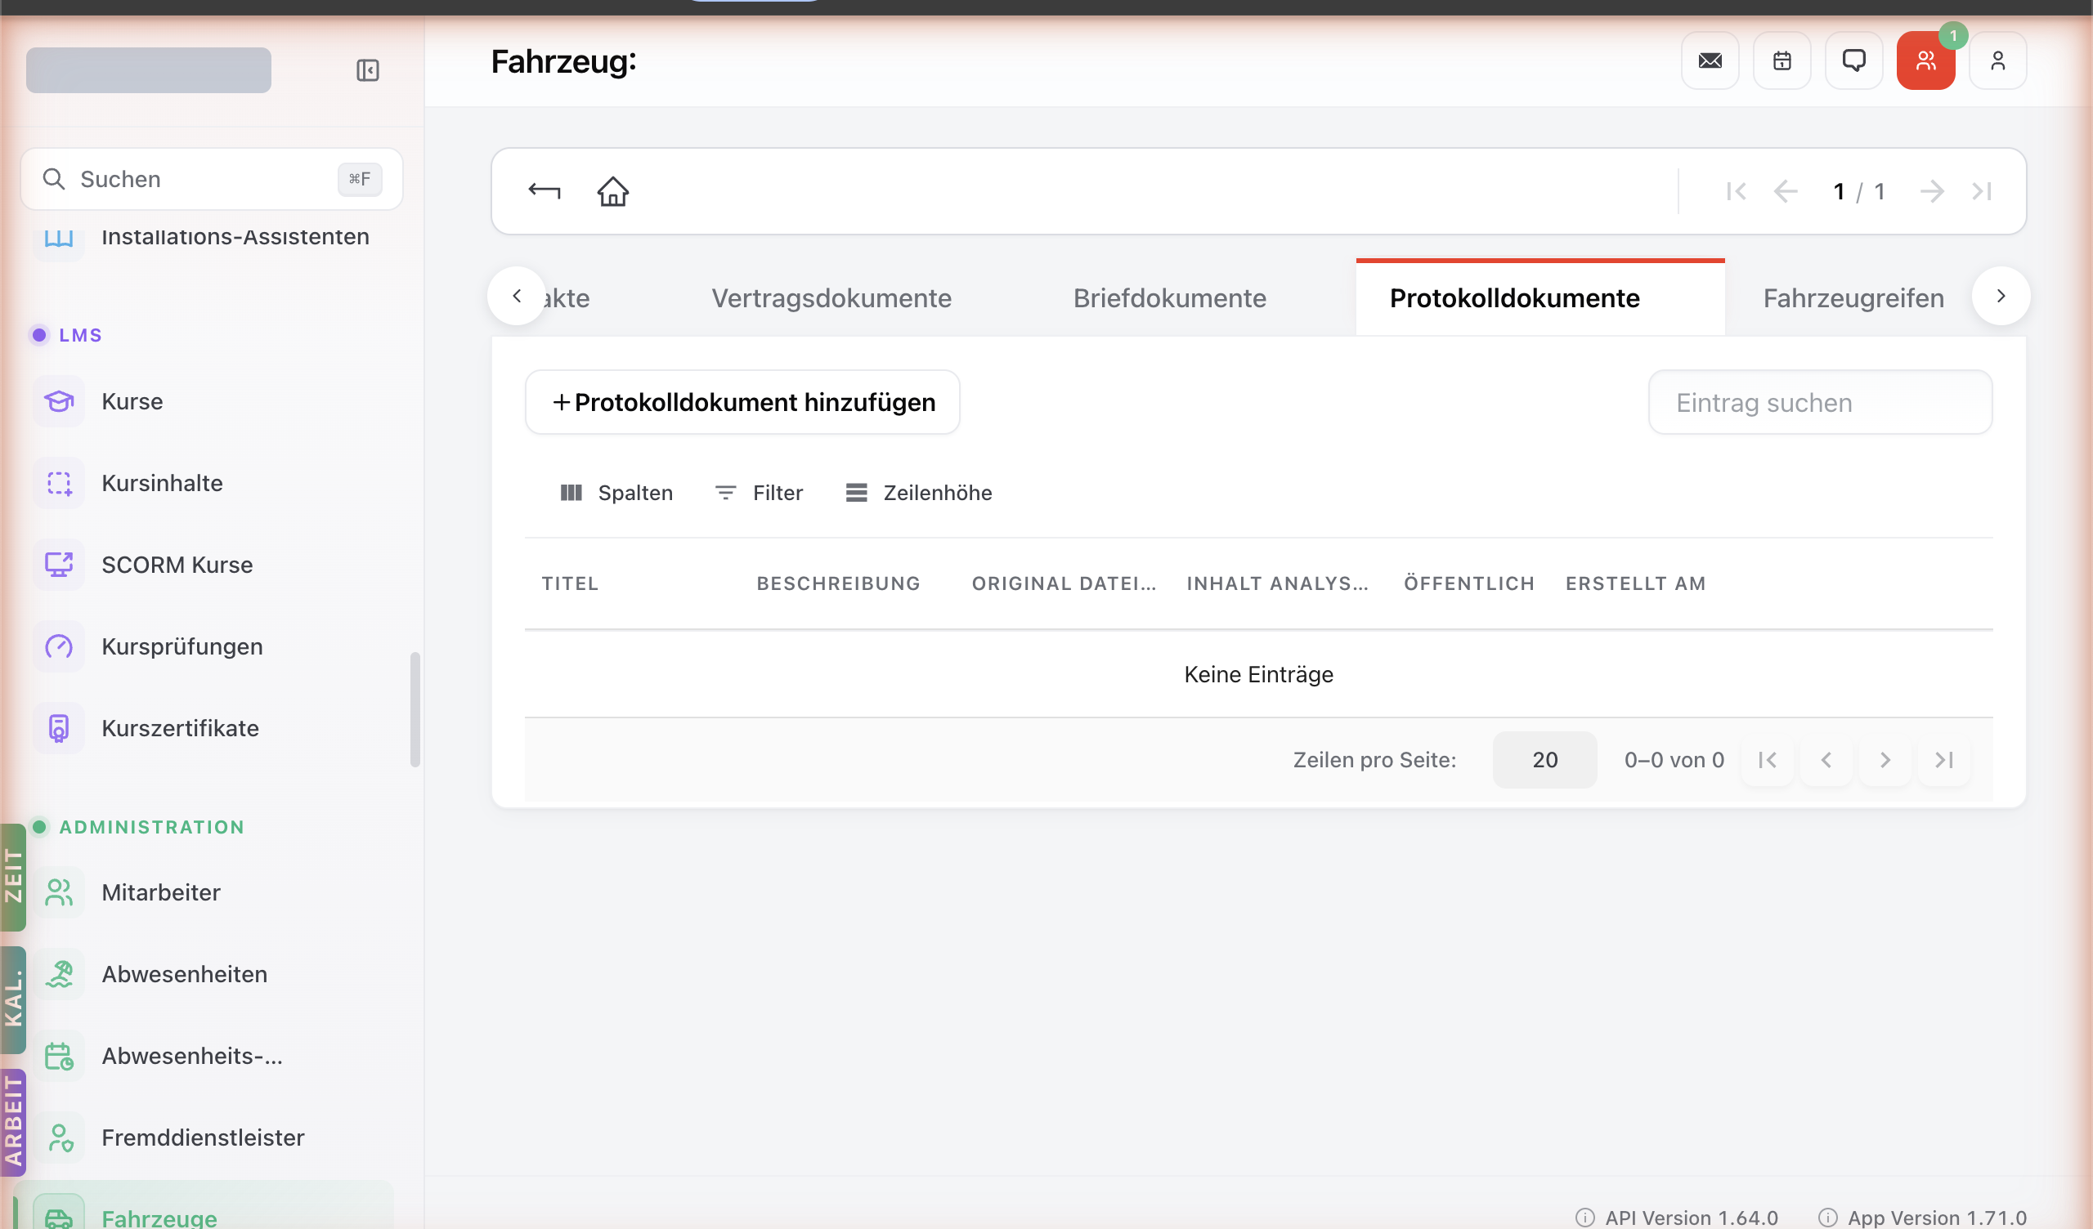
Task: Click API Version info icon
Action: [1585, 1218]
